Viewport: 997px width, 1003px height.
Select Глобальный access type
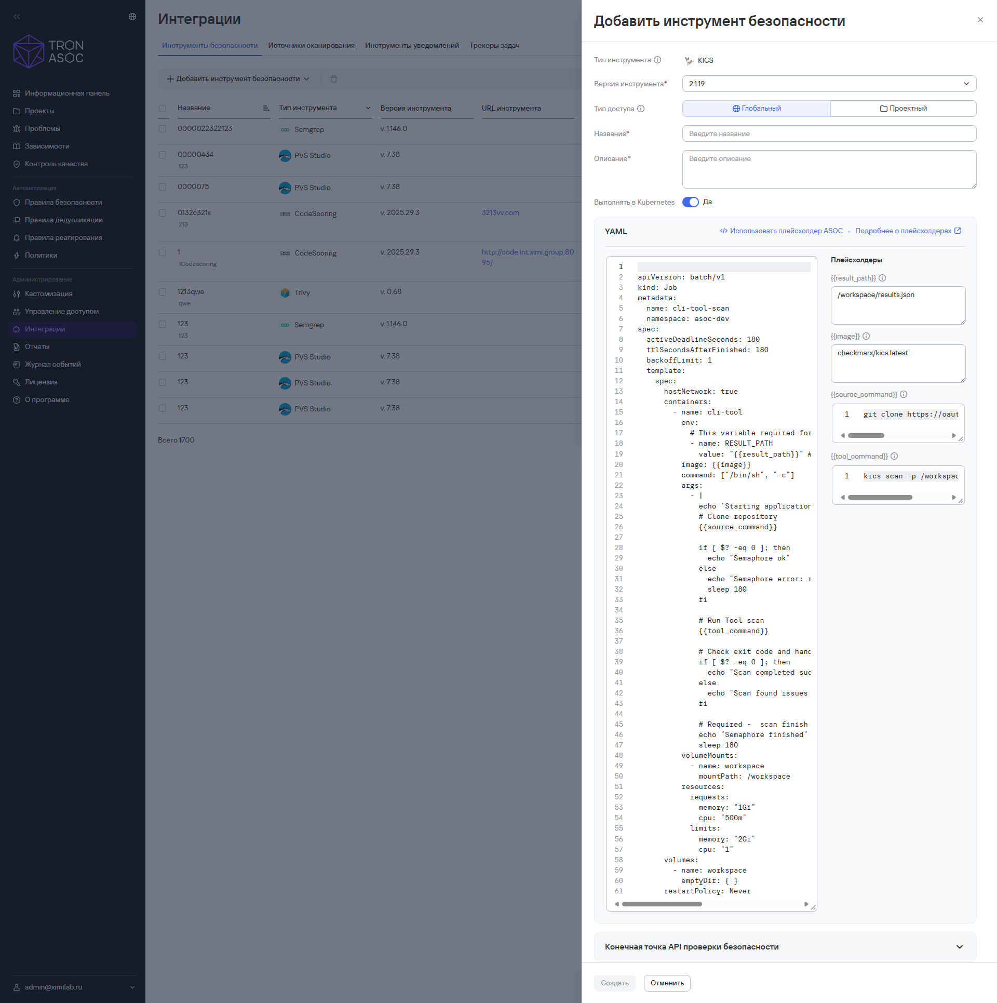point(757,109)
